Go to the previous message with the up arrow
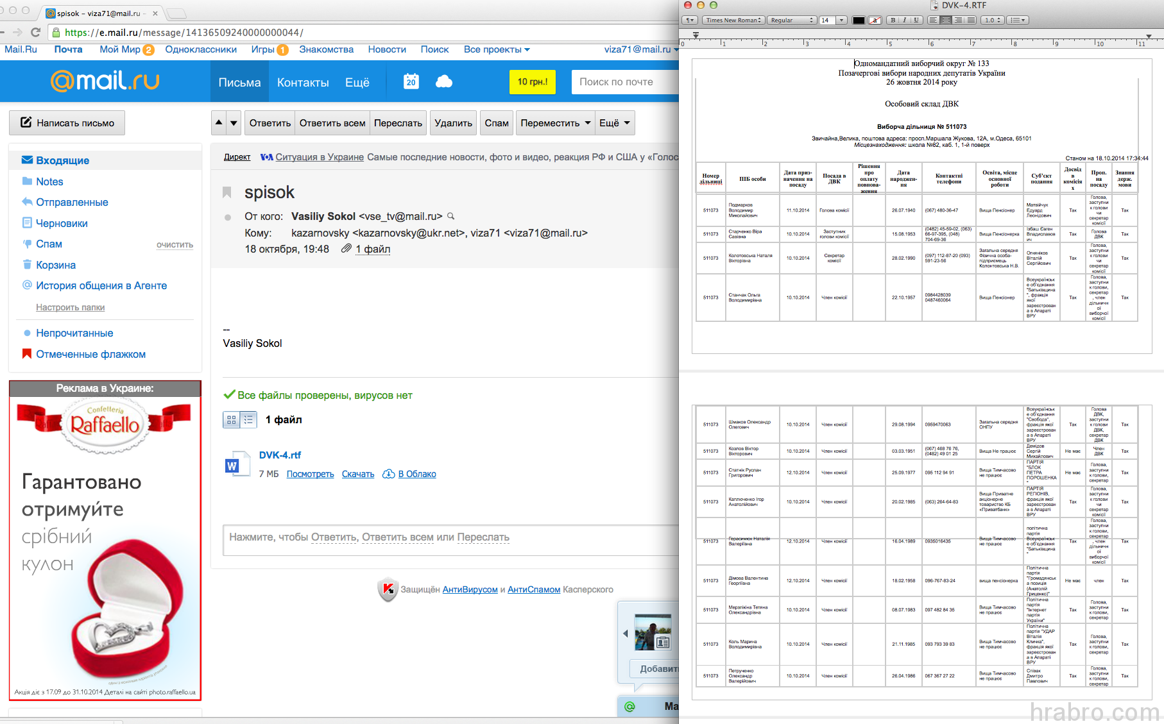This screenshot has width=1164, height=724. 219,122
